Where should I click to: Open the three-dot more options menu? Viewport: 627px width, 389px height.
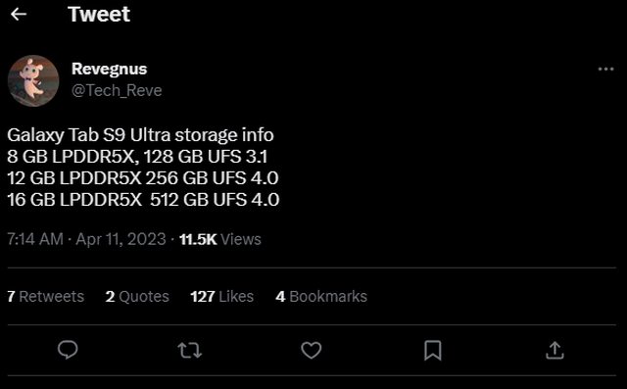[605, 70]
